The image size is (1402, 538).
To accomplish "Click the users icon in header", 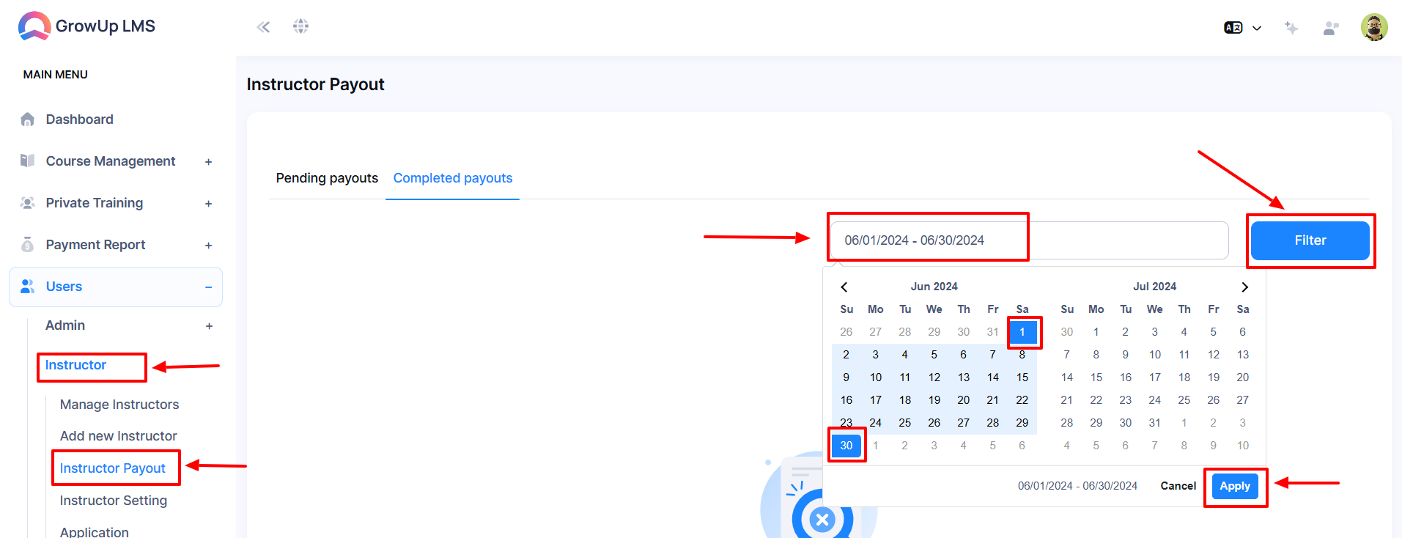I will point(1331,28).
